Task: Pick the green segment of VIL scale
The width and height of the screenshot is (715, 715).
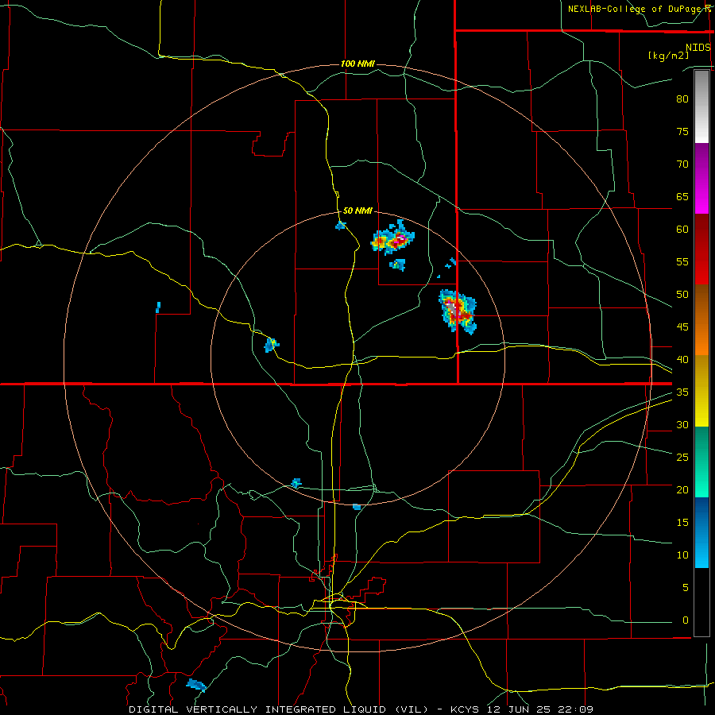Action: click(701, 462)
